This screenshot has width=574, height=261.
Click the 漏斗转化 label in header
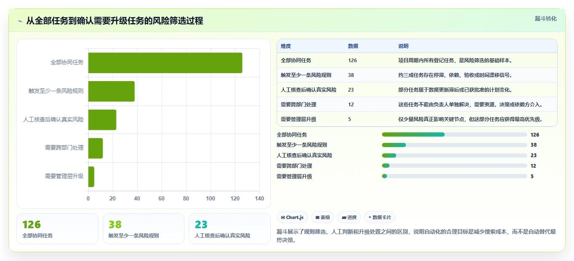coord(546,18)
